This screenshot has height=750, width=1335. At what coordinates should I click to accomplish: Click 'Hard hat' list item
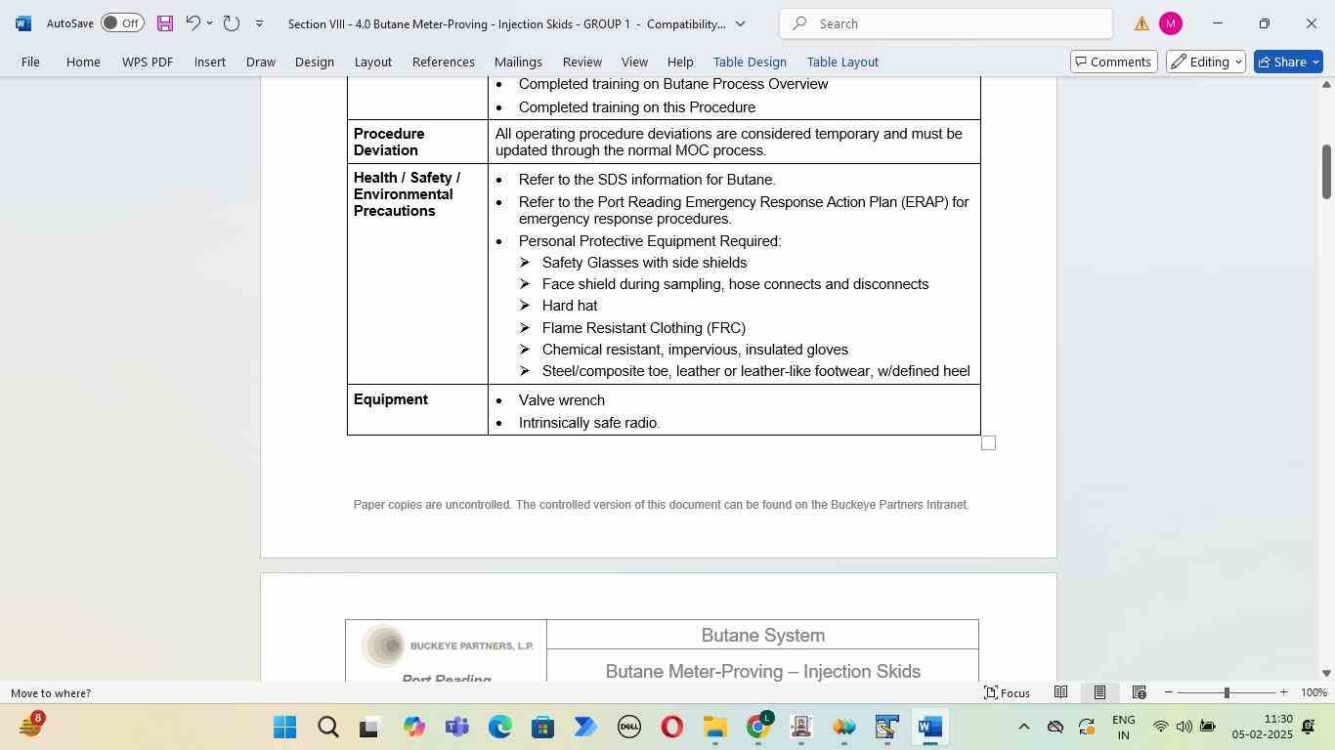(x=570, y=306)
